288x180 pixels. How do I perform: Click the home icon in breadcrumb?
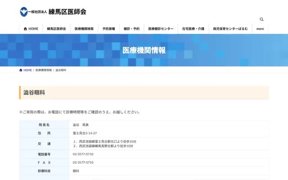coord(21,70)
